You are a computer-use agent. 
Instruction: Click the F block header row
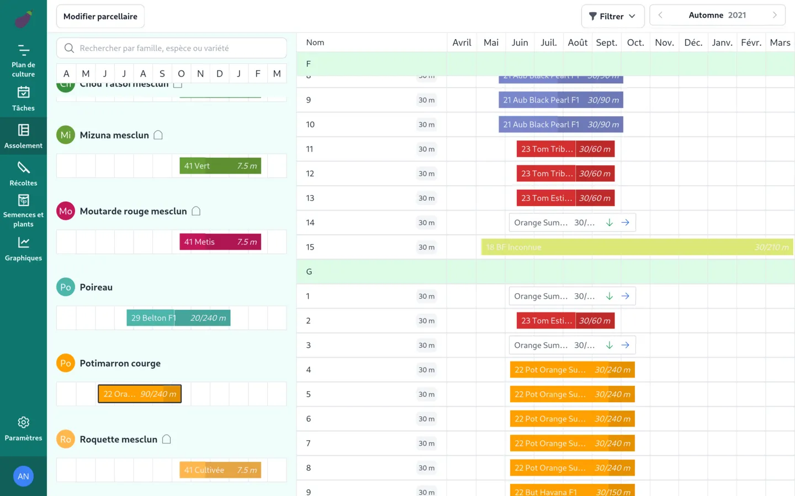(x=545, y=64)
